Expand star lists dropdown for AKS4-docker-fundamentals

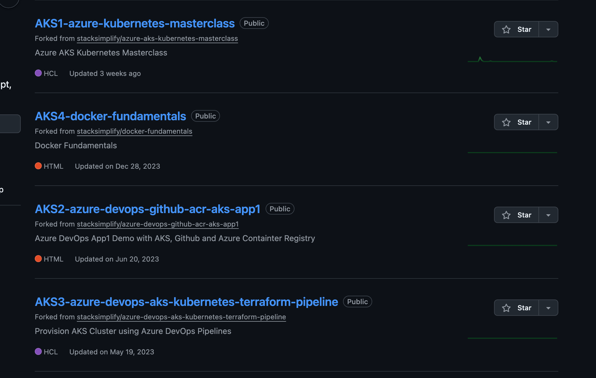click(548, 122)
